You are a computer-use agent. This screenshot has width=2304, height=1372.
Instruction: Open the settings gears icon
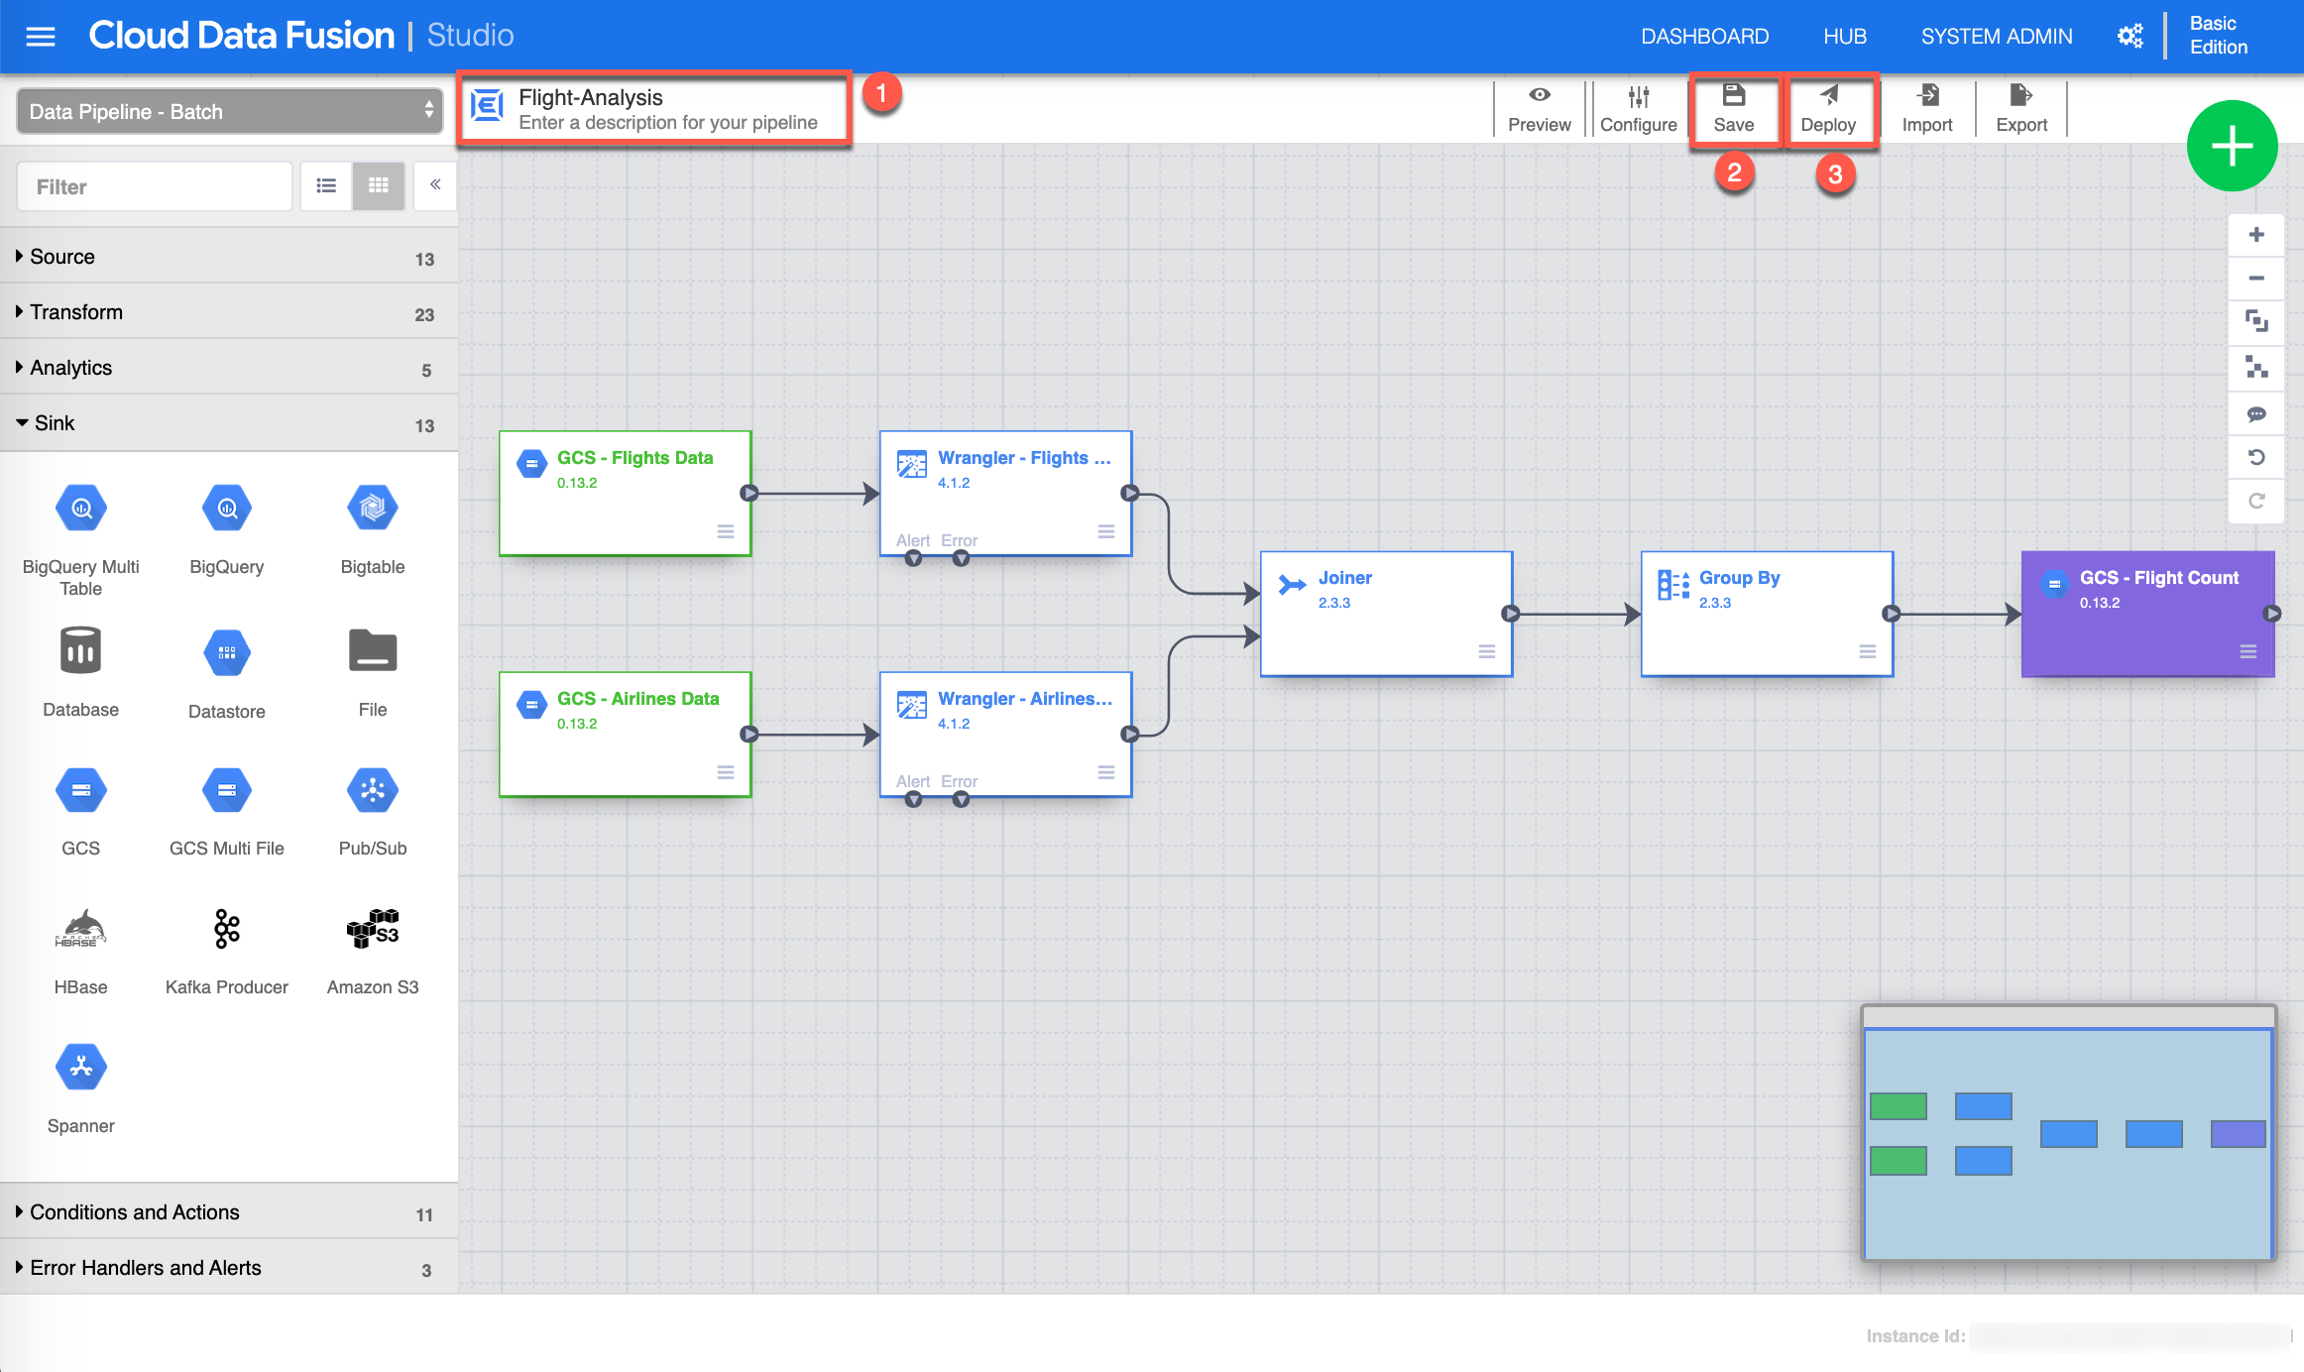(x=2130, y=37)
